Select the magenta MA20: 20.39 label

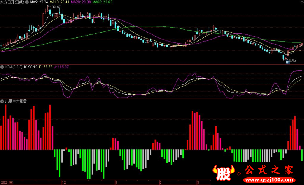pyautogui.click(x=81, y=2)
